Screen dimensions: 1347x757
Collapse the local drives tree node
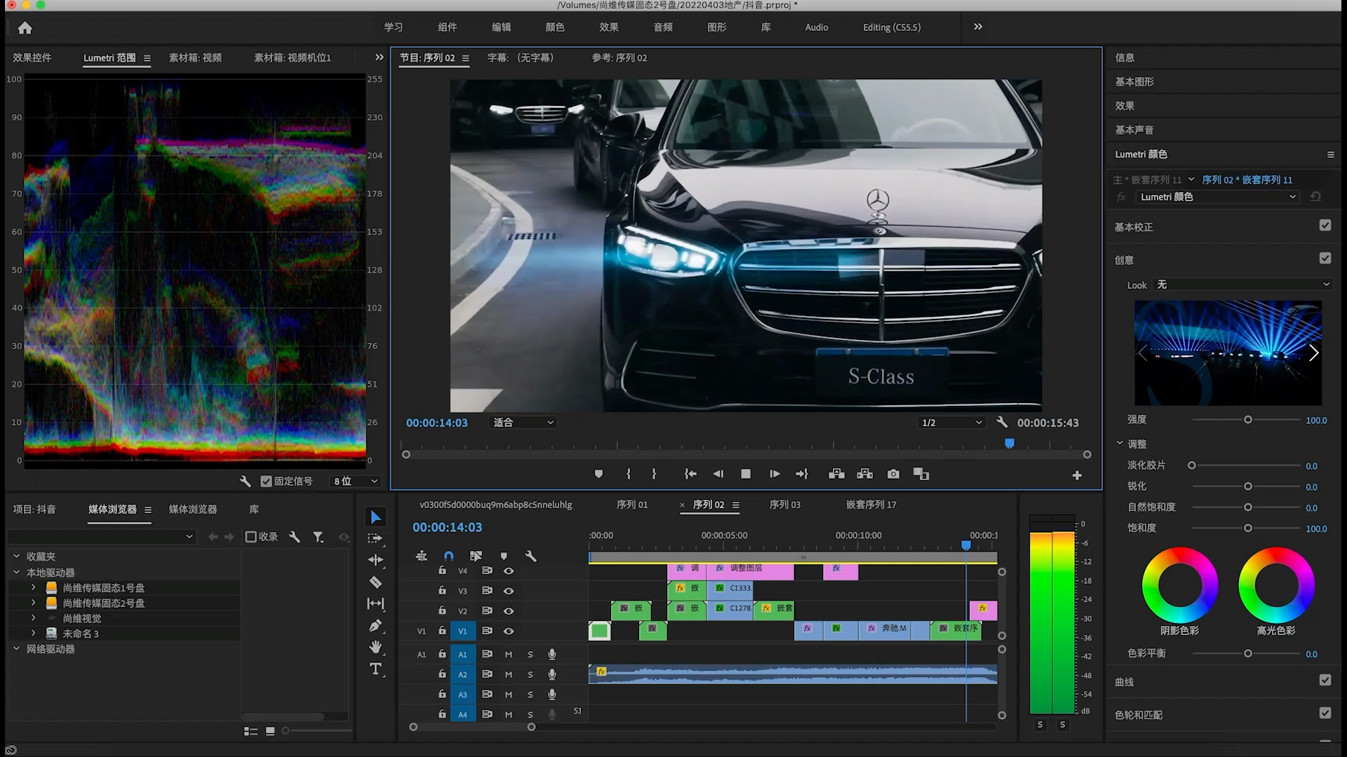[x=16, y=572]
